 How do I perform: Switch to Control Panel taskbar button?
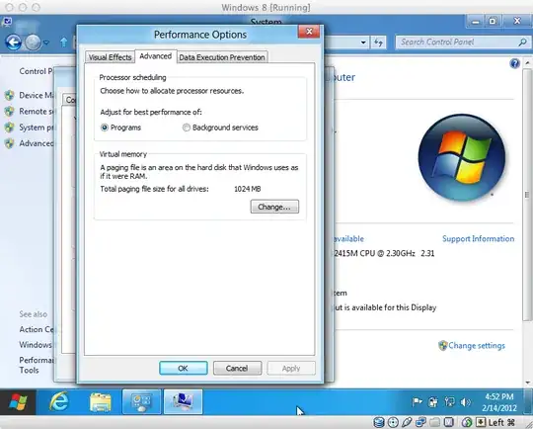141,402
